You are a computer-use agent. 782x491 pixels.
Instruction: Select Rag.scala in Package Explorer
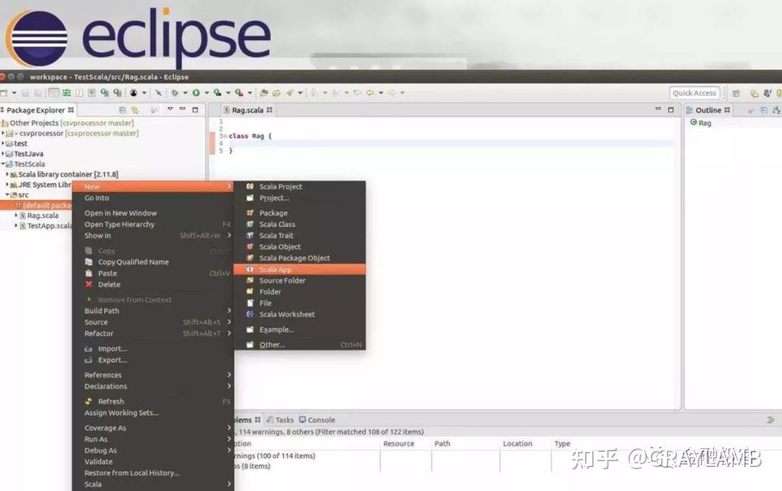click(x=35, y=215)
